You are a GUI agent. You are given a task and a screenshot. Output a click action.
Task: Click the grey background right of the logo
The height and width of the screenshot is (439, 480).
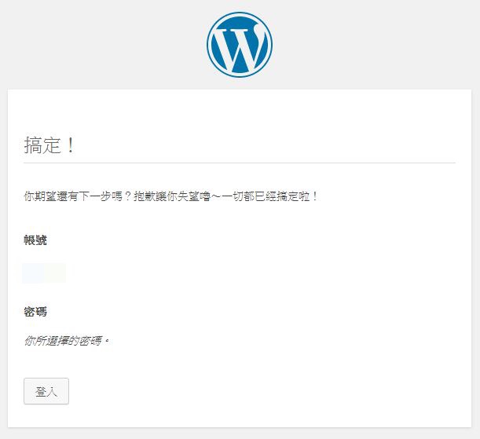click(376, 45)
